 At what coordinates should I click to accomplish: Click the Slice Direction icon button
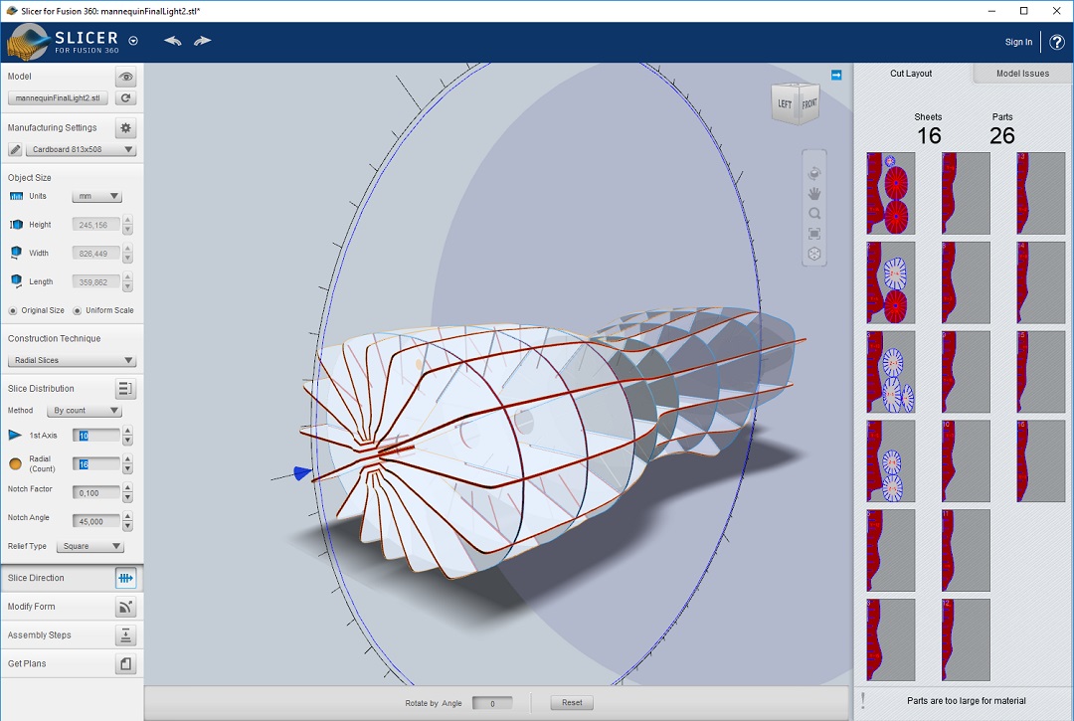click(x=125, y=579)
